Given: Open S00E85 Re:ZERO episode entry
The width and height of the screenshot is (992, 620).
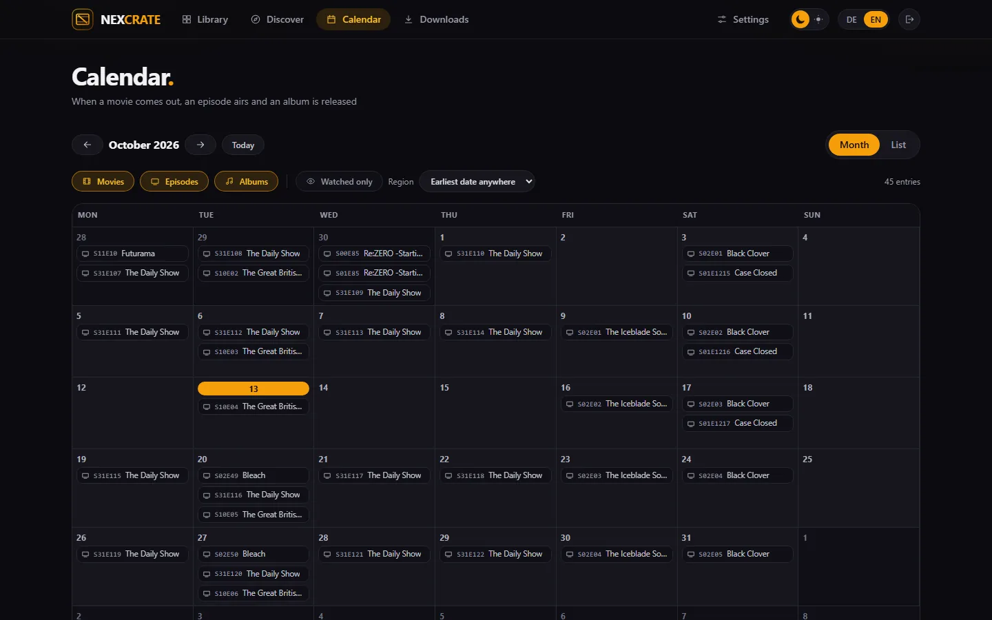Looking at the screenshot, I should point(374,254).
